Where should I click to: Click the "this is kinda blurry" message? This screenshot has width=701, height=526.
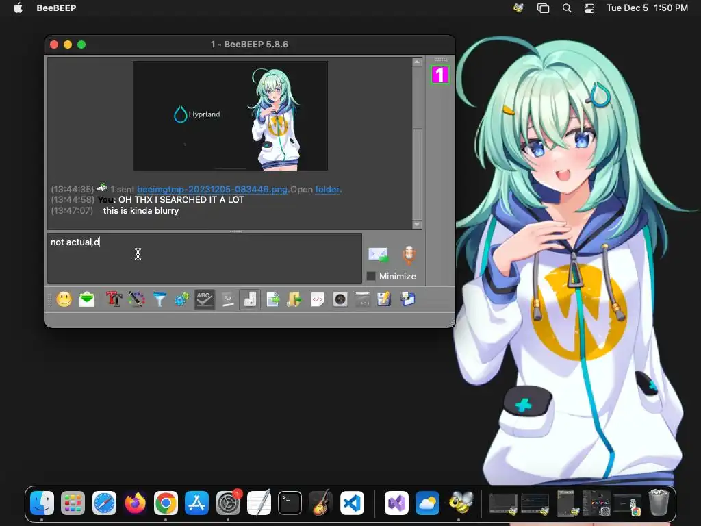tap(141, 211)
